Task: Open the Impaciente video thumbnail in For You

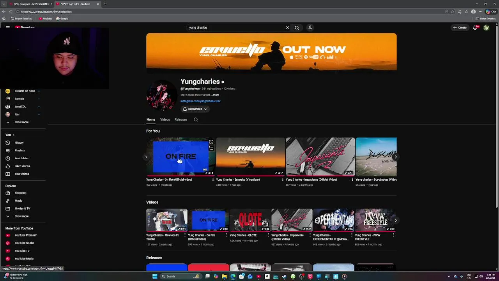Action: pos(320,157)
